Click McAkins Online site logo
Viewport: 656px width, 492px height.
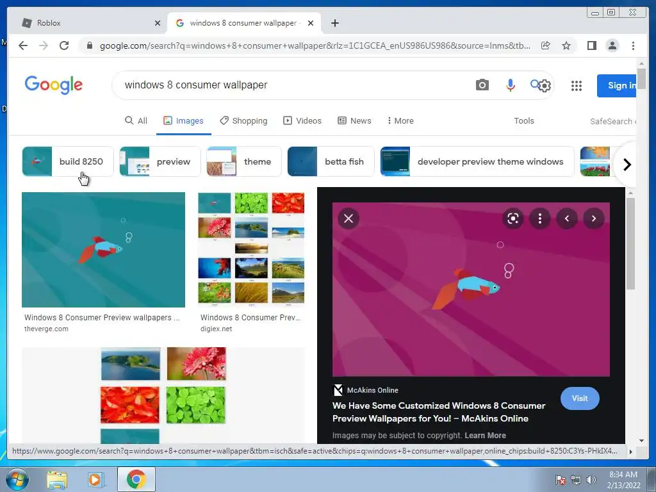[338, 390]
